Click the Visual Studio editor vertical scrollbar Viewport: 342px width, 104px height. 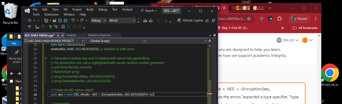(210, 74)
